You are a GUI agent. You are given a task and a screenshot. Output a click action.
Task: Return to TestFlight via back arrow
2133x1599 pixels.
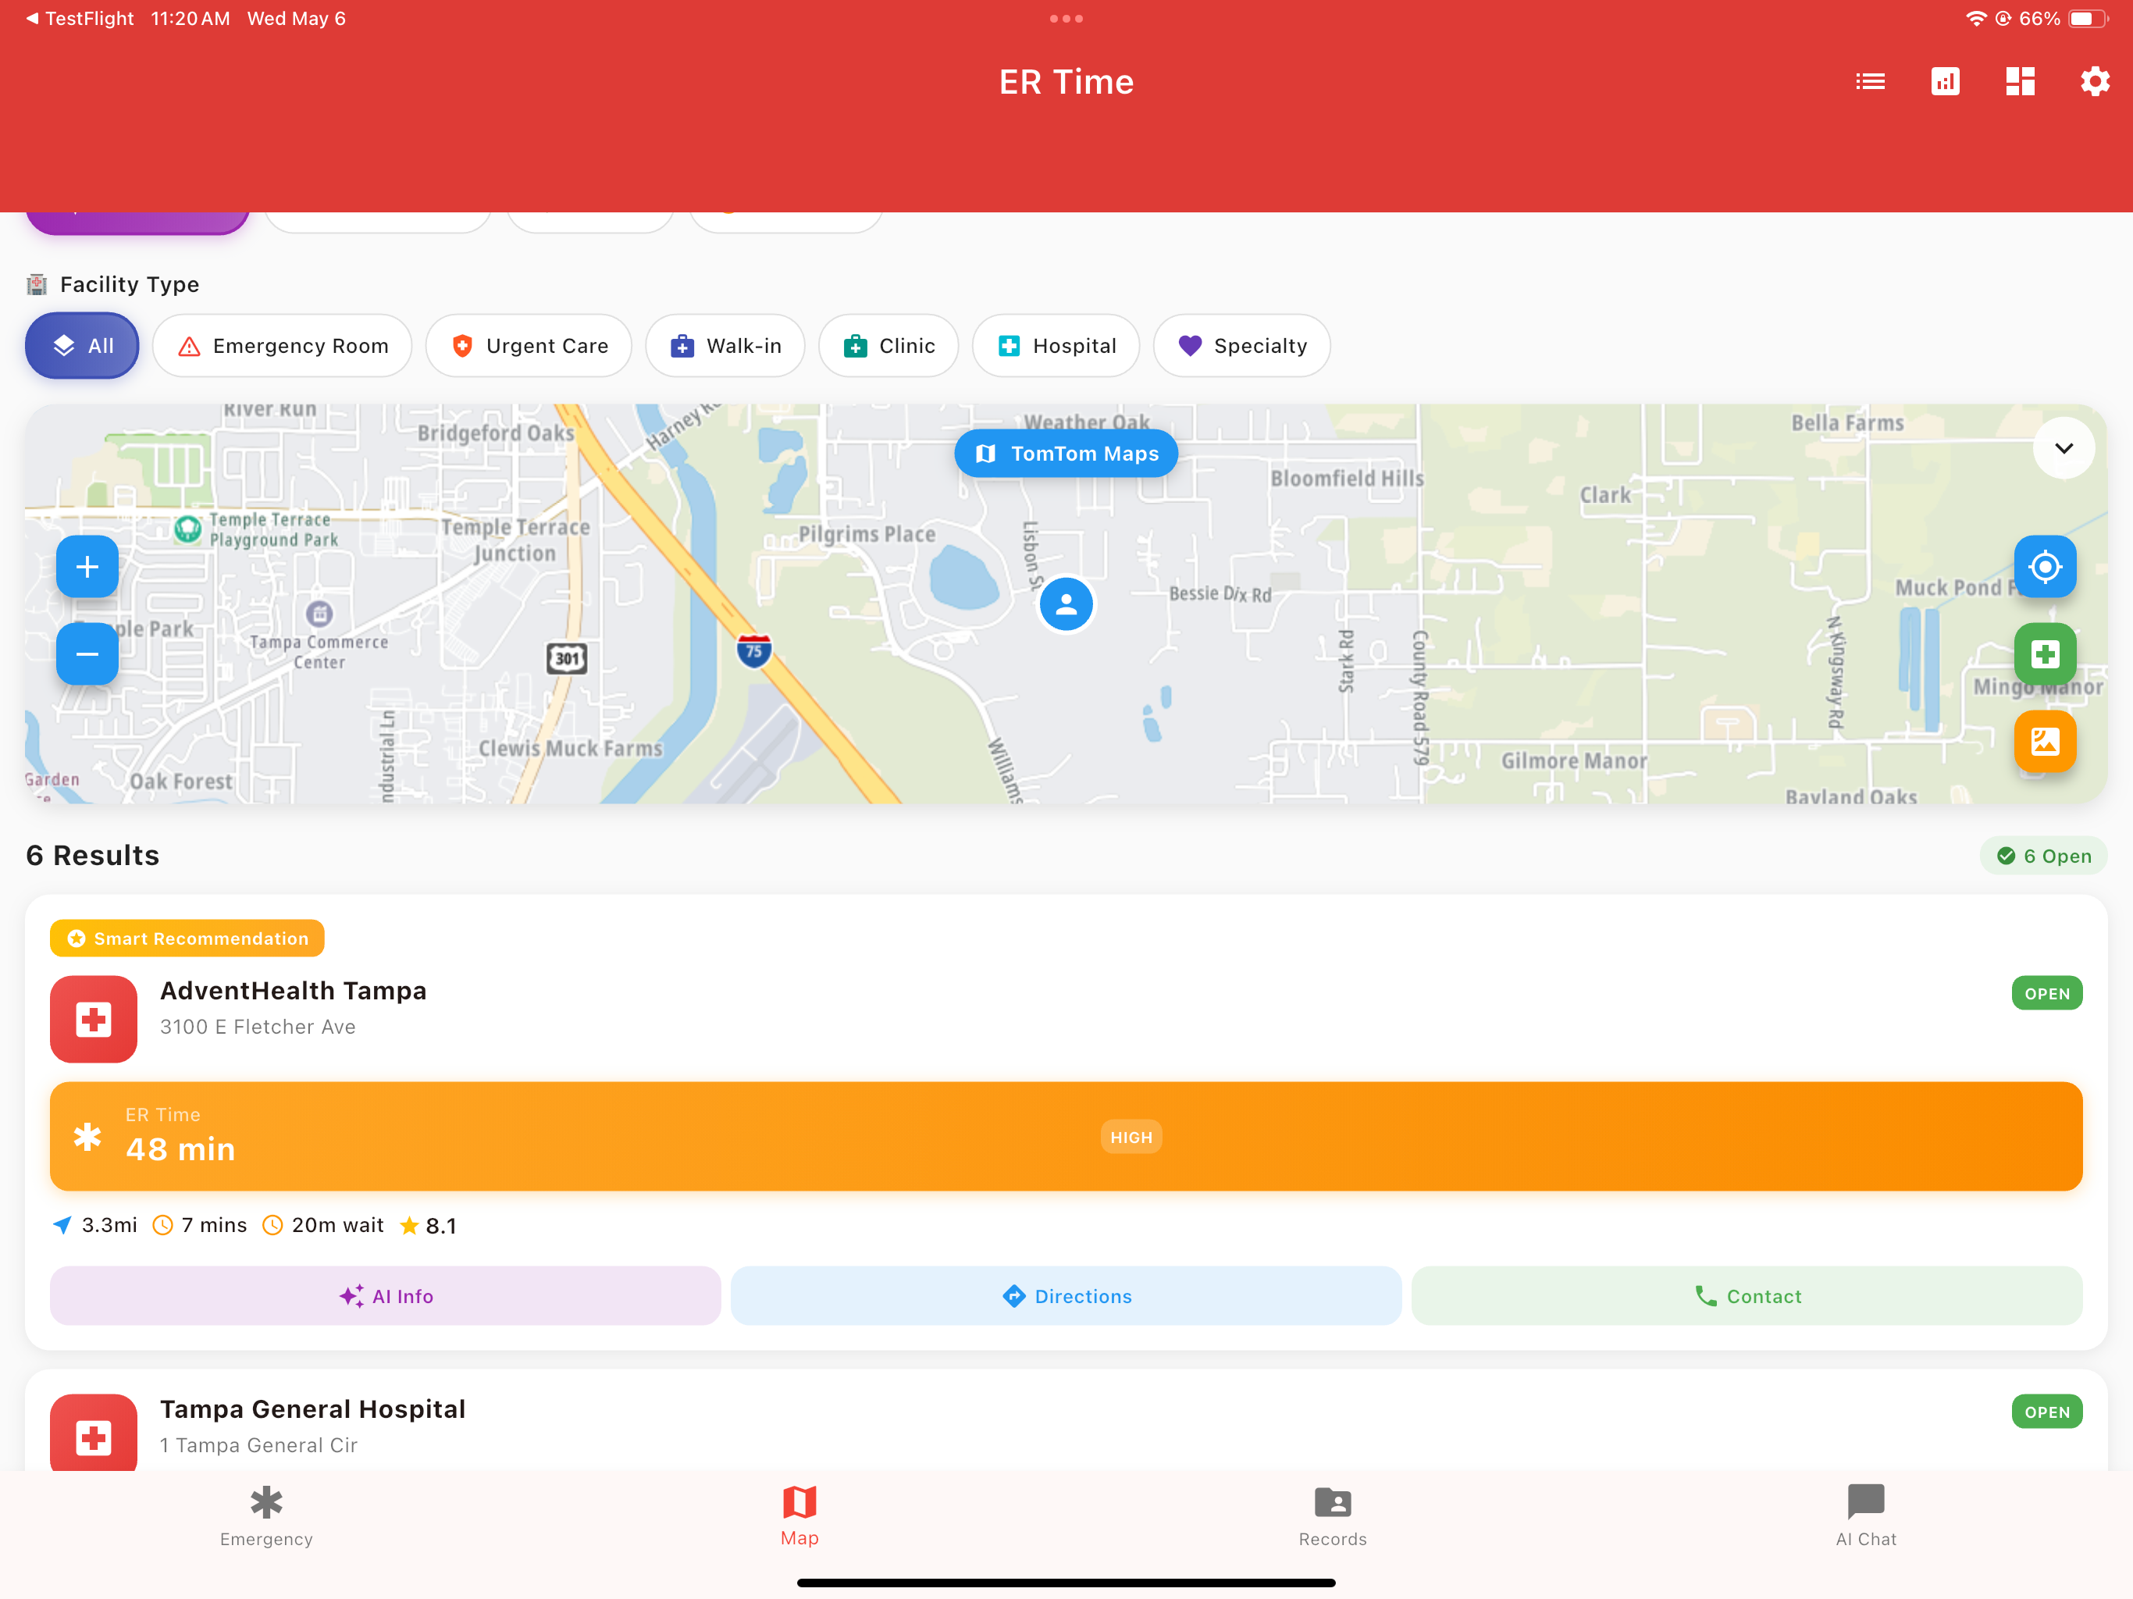(x=79, y=18)
